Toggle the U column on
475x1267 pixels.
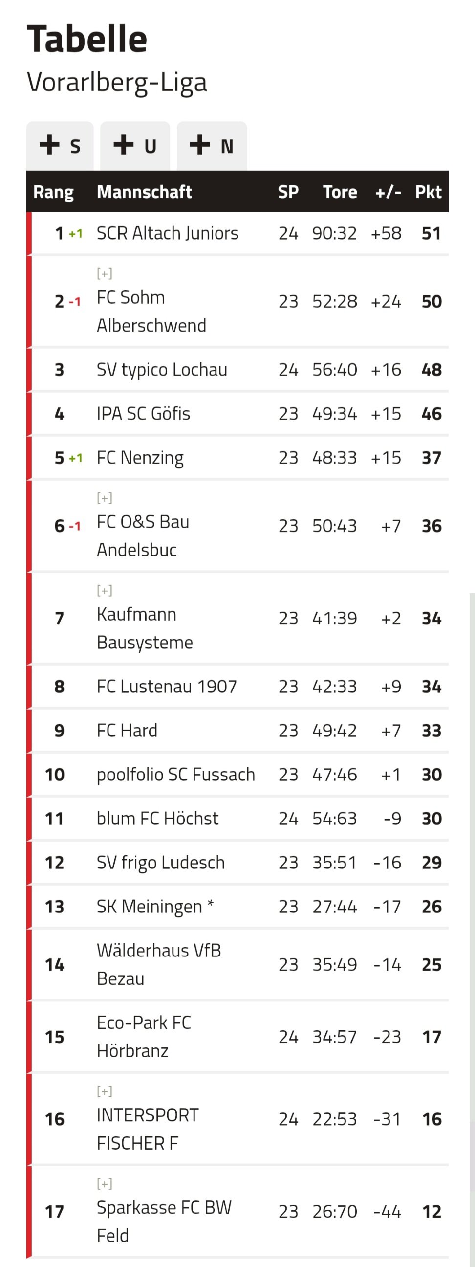[135, 146]
